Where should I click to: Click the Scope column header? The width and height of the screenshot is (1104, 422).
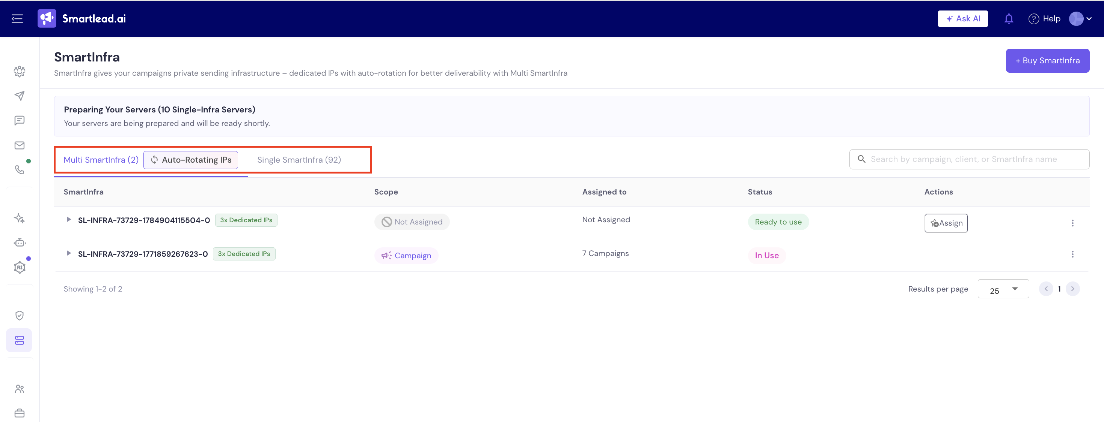pyautogui.click(x=386, y=192)
